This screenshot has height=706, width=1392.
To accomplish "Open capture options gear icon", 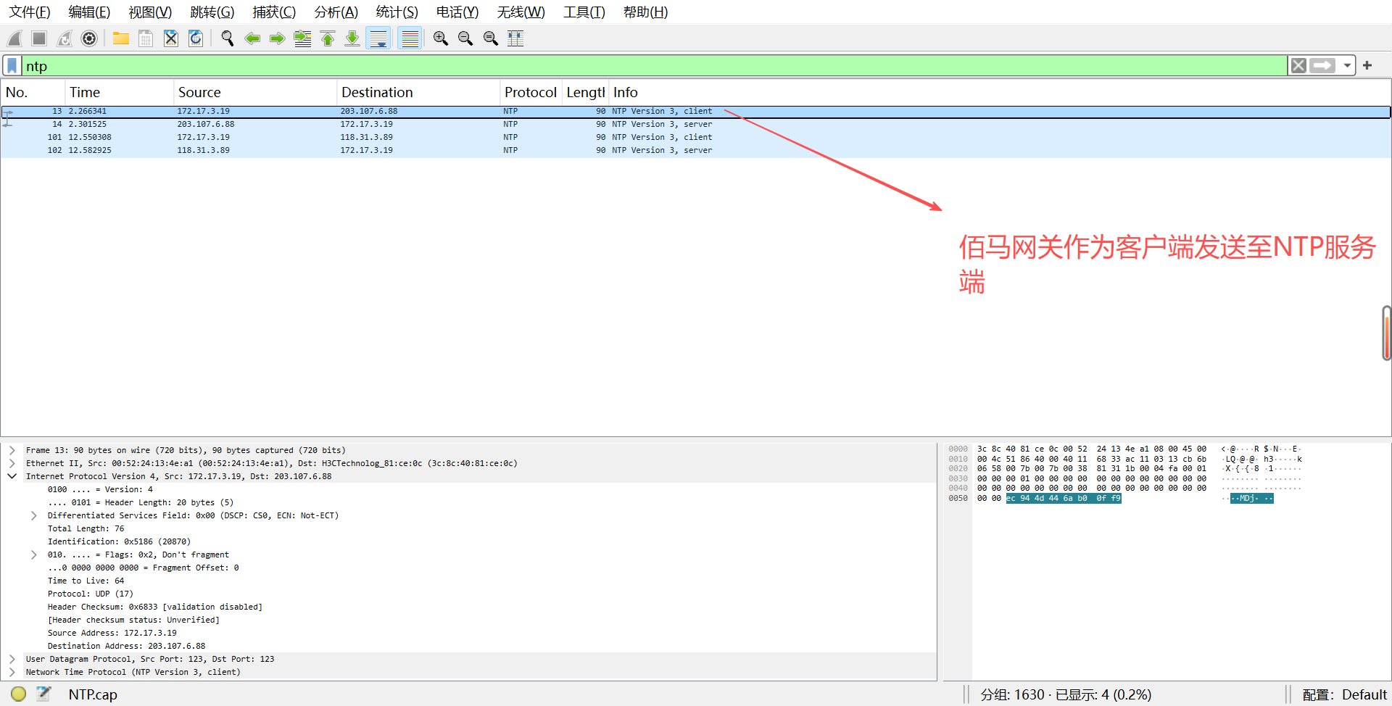I will [89, 38].
